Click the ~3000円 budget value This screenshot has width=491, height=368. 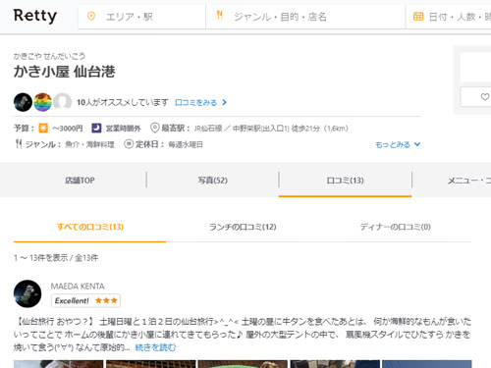(68, 129)
